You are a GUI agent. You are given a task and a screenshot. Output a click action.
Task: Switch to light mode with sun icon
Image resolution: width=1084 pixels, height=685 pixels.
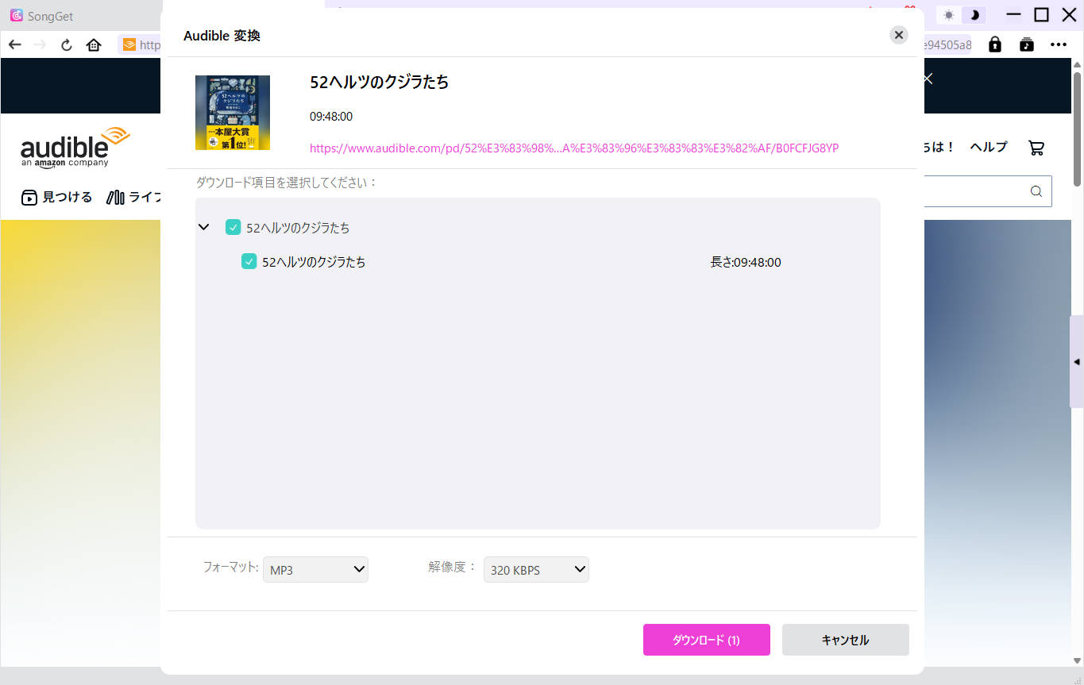pyautogui.click(x=949, y=15)
